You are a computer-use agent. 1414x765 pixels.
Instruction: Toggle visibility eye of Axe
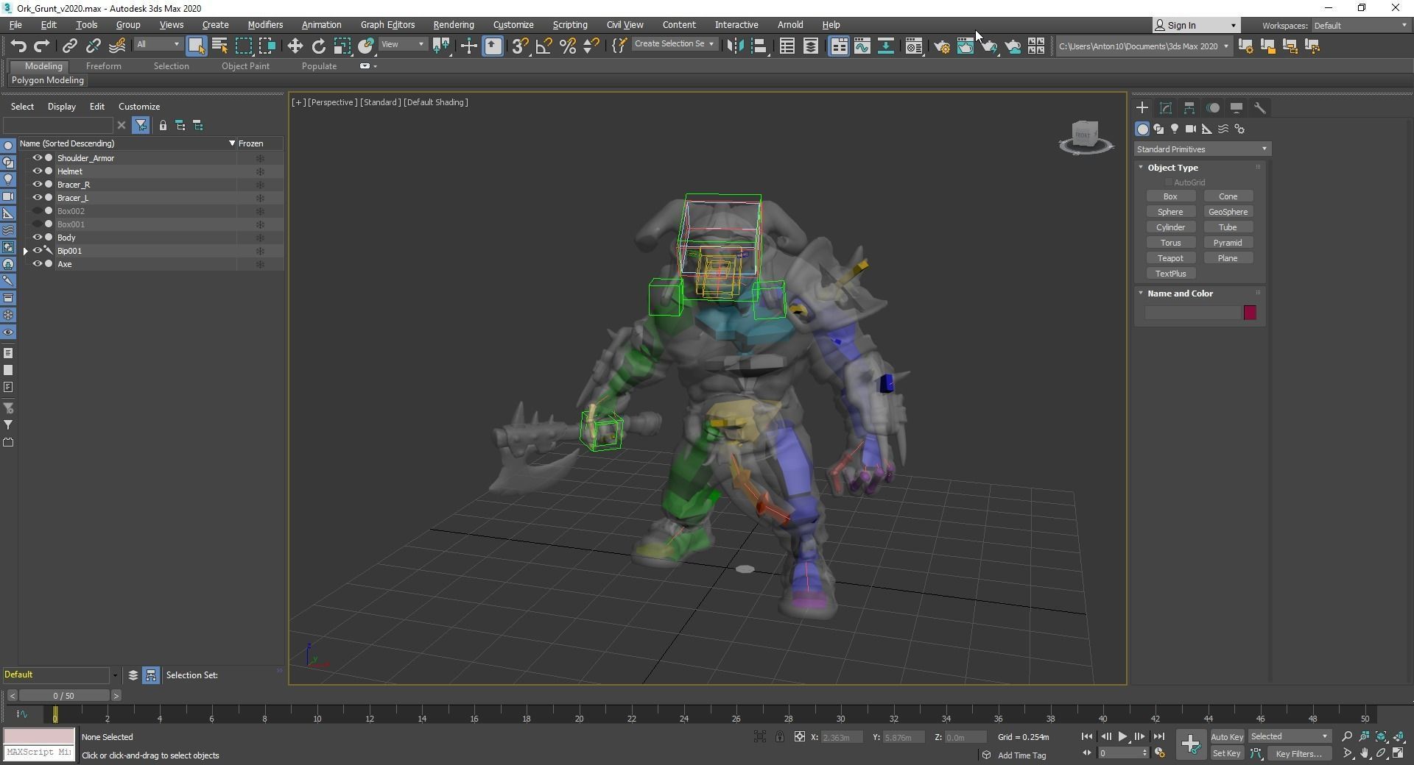pyautogui.click(x=37, y=264)
